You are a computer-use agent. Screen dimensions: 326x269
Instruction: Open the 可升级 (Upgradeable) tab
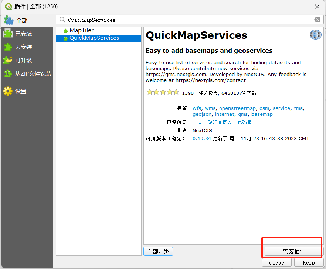[x=27, y=60]
